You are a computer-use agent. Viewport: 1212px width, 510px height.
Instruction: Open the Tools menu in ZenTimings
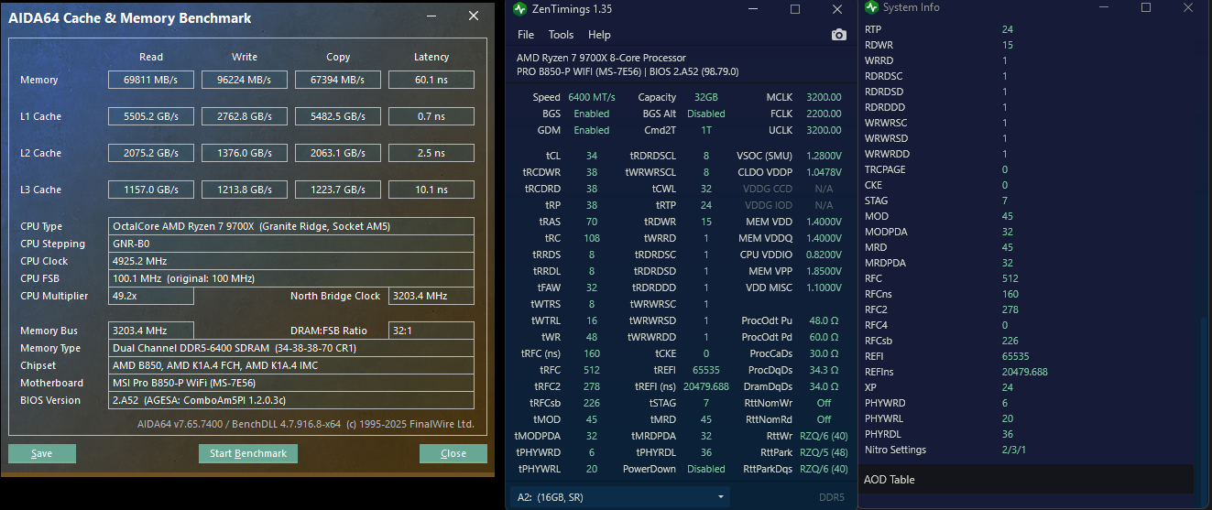coord(561,35)
